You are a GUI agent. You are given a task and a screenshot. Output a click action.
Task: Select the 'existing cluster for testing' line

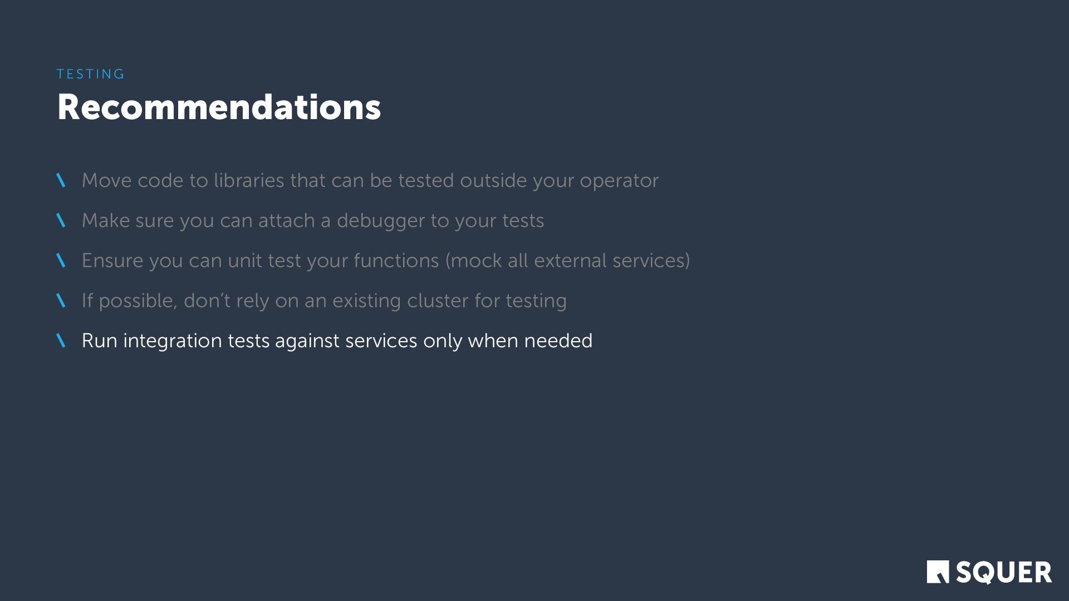pyautogui.click(x=324, y=301)
